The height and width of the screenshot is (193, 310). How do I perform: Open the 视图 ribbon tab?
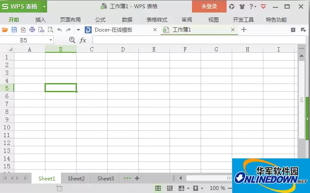coord(214,20)
